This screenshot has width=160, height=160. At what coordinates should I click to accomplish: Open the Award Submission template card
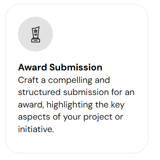(77, 79)
